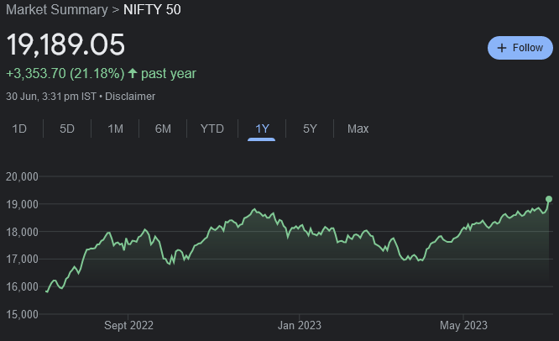Click the Jan 2023 axis label
This screenshot has height=341, width=559.
[300, 325]
